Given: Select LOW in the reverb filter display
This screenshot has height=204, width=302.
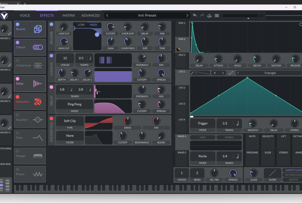Looking at the screenshot, I should pos(81,25).
